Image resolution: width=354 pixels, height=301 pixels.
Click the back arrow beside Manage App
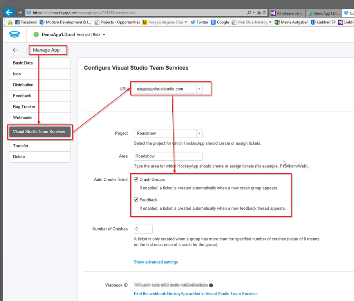pos(15,50)
